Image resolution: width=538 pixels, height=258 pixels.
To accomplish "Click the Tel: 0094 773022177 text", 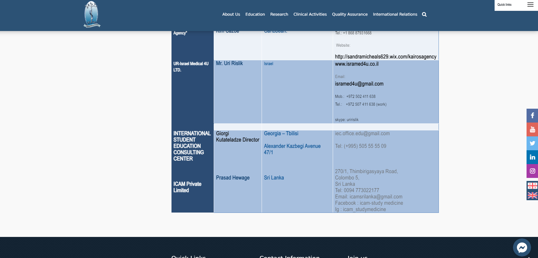I will click(x=357, y=190).
